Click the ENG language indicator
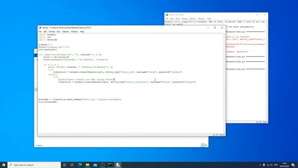Viewport: 298px width, 168px height. coord(276,165)
